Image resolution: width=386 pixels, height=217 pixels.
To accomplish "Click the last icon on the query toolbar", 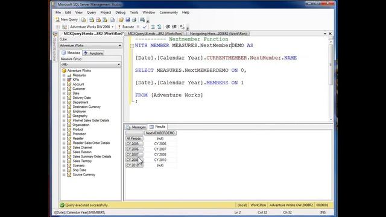I will [182, 27].
